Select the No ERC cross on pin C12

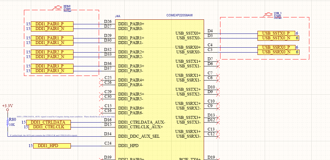(x=218, y=136)
